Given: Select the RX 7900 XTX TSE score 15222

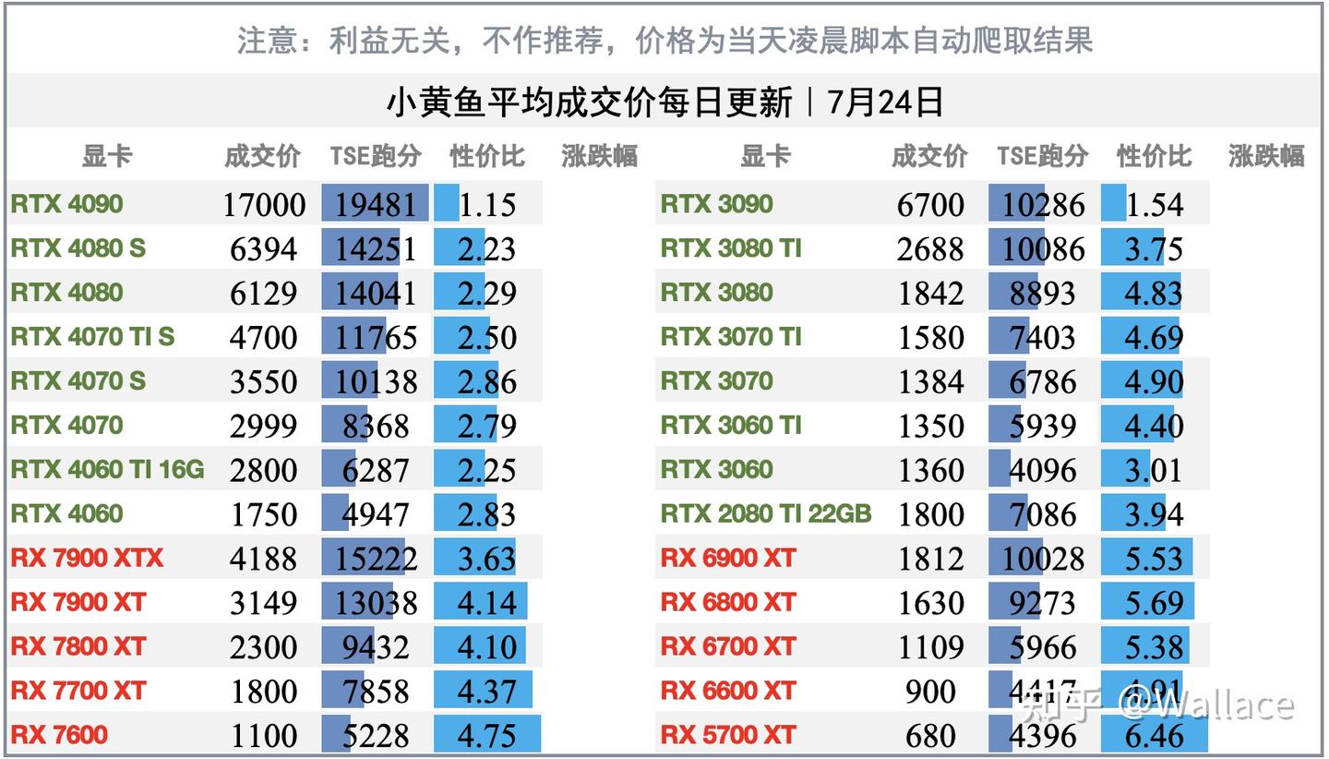Looking at the screenshot, I should tap(375, 560).
